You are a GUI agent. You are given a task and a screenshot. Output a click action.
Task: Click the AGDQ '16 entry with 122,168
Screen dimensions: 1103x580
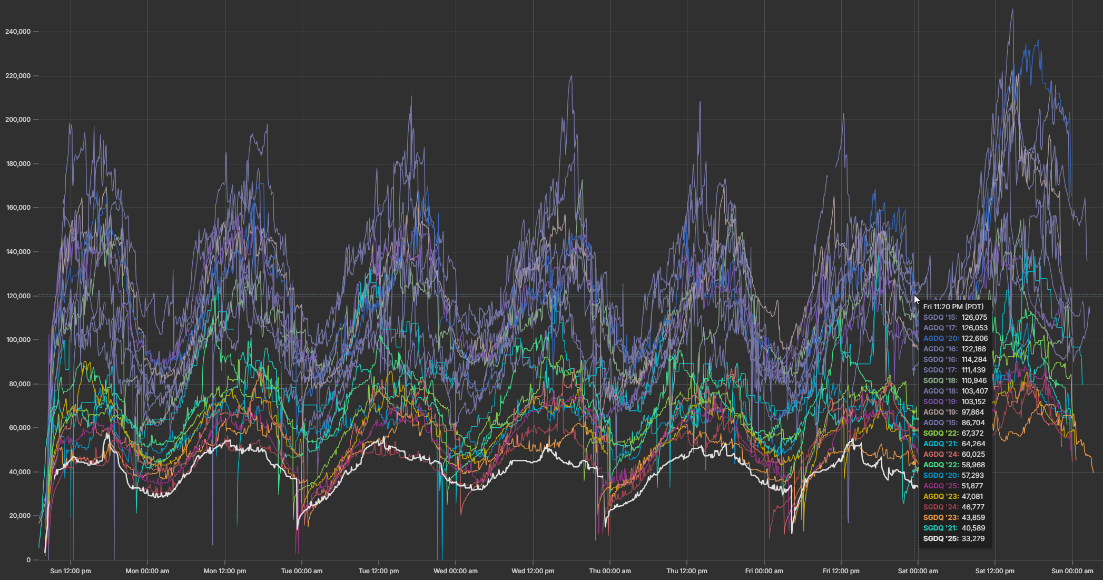click(956, 349)
